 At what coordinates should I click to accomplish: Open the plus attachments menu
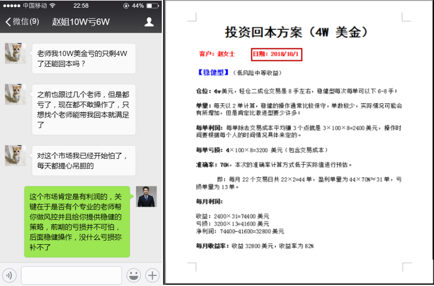point(152,275)
